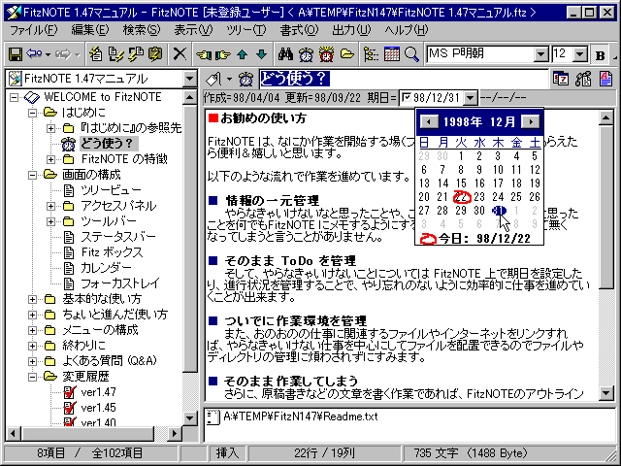Image resolution: width=621 pixels, height=466 pixels.
Task: Toggle bold formatting button
Action: click(600, 54)
